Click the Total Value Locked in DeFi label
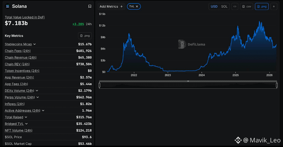283x147 pixels. [25, 17]
